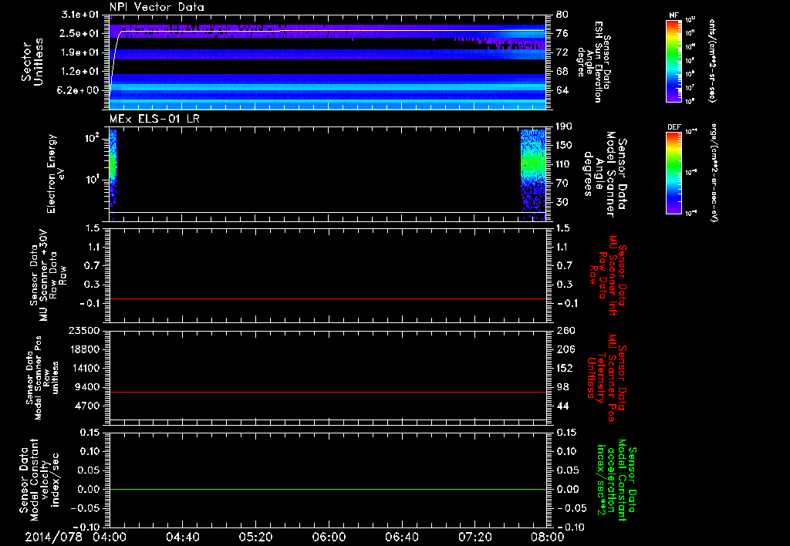
Task: Click the Electron Energy eV axis title
Action: [55, 174]
